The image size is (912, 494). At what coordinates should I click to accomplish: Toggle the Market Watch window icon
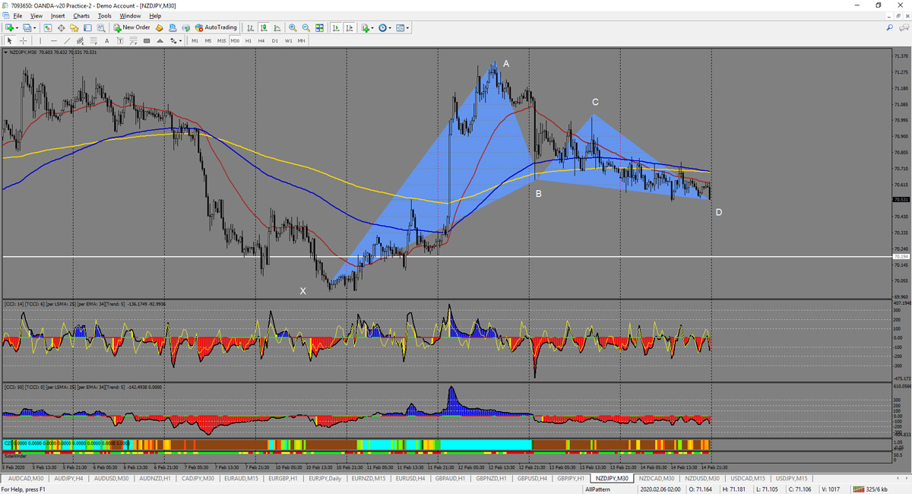point(48,27)
